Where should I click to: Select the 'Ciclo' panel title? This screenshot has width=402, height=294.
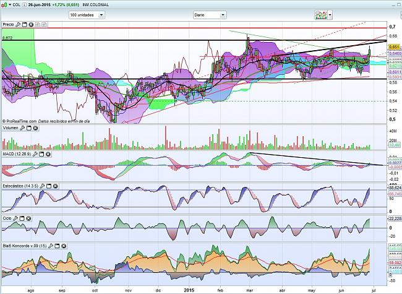pyautogui.click(x=7, y=218)
